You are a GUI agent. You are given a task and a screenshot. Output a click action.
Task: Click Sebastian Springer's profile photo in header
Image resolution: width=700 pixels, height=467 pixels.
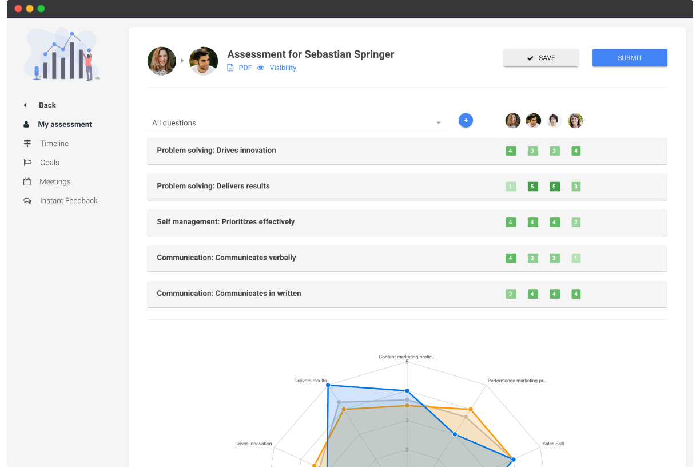pos(204,61)
